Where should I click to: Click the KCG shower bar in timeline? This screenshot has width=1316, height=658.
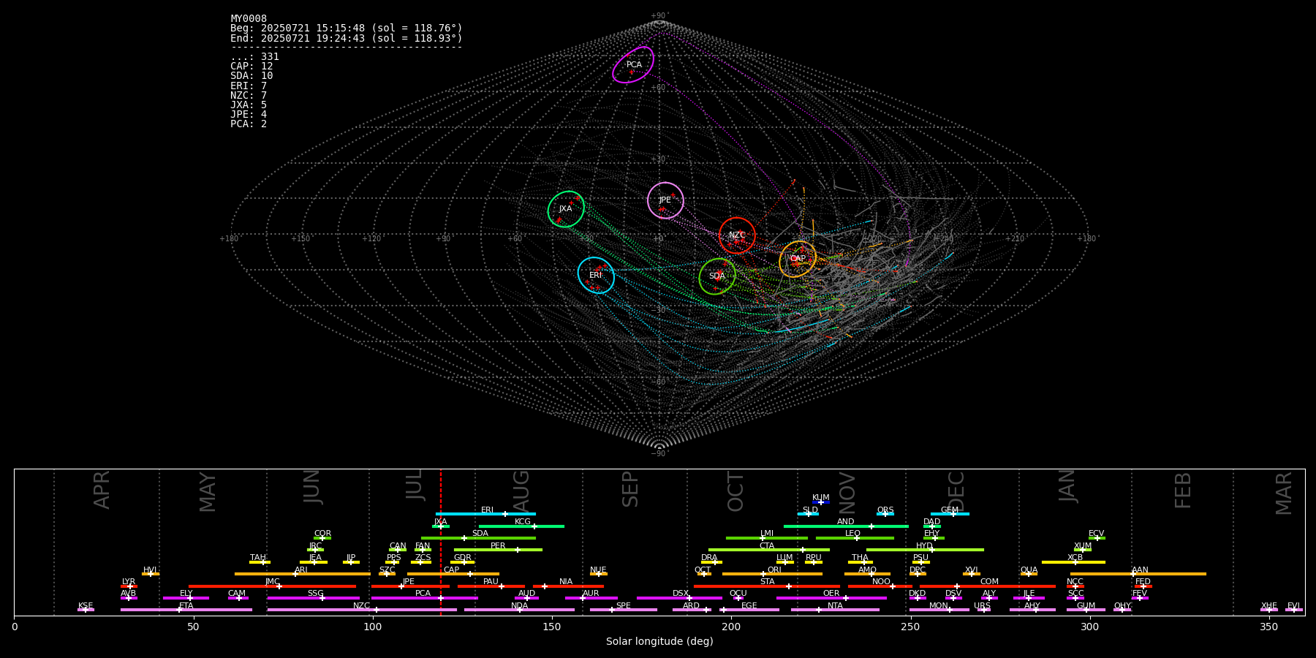coord(521,526)
